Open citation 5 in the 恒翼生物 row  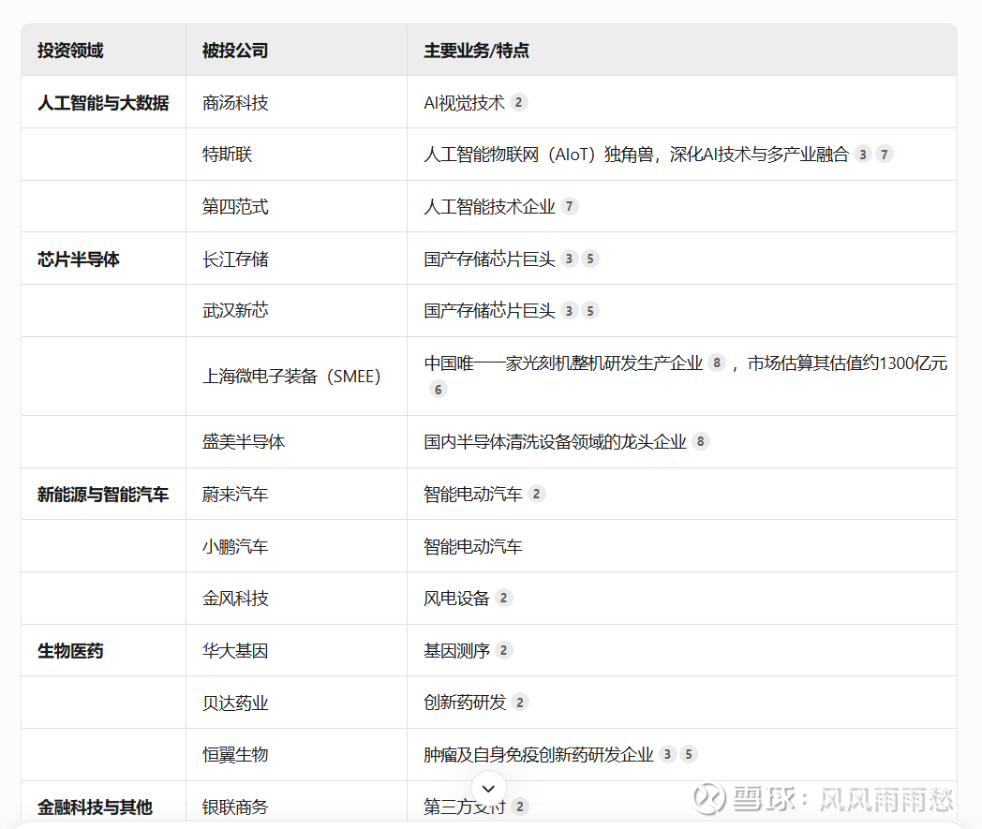click(689, 754)
